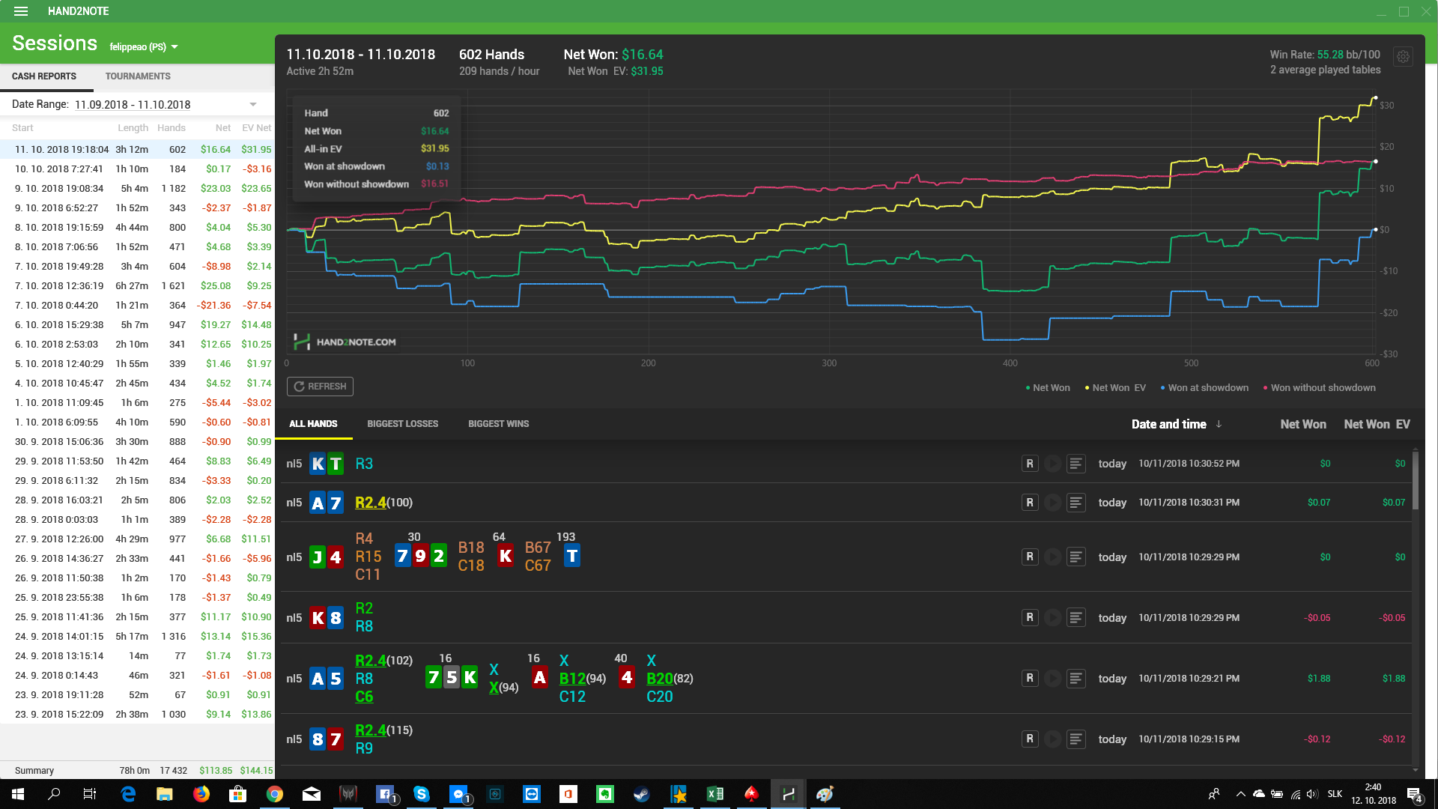The height and width of the screenshot is (809, 1438).
Task: Open replayer R for KT hand
Action: (1030, 464)
